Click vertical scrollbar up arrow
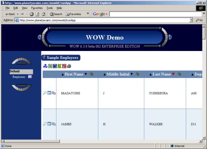Screen dimensions: 207x149 (204, 26)
